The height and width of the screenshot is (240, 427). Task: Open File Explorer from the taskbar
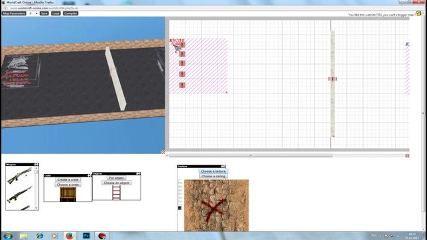[x=24, y=235]
